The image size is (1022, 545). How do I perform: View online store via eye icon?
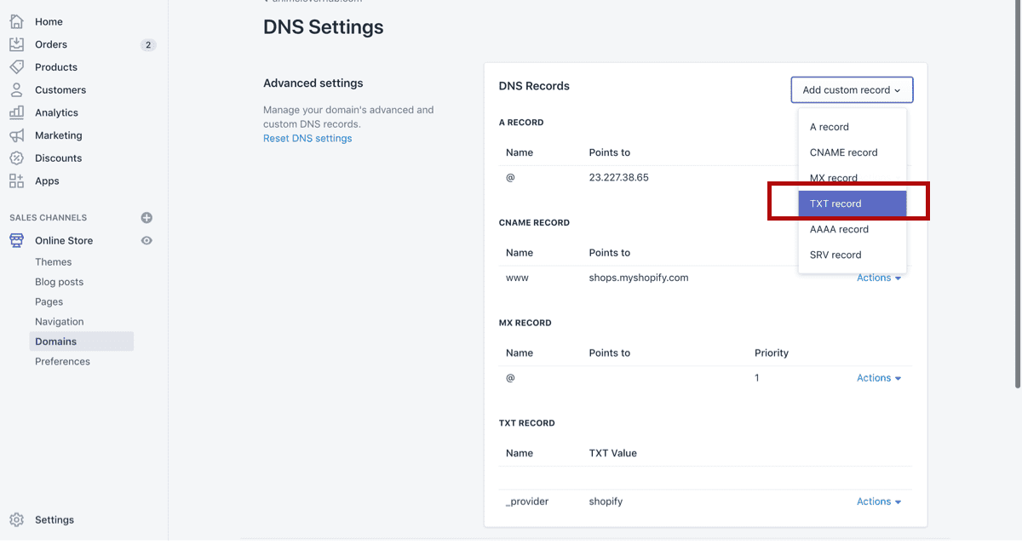pos(146,241)
